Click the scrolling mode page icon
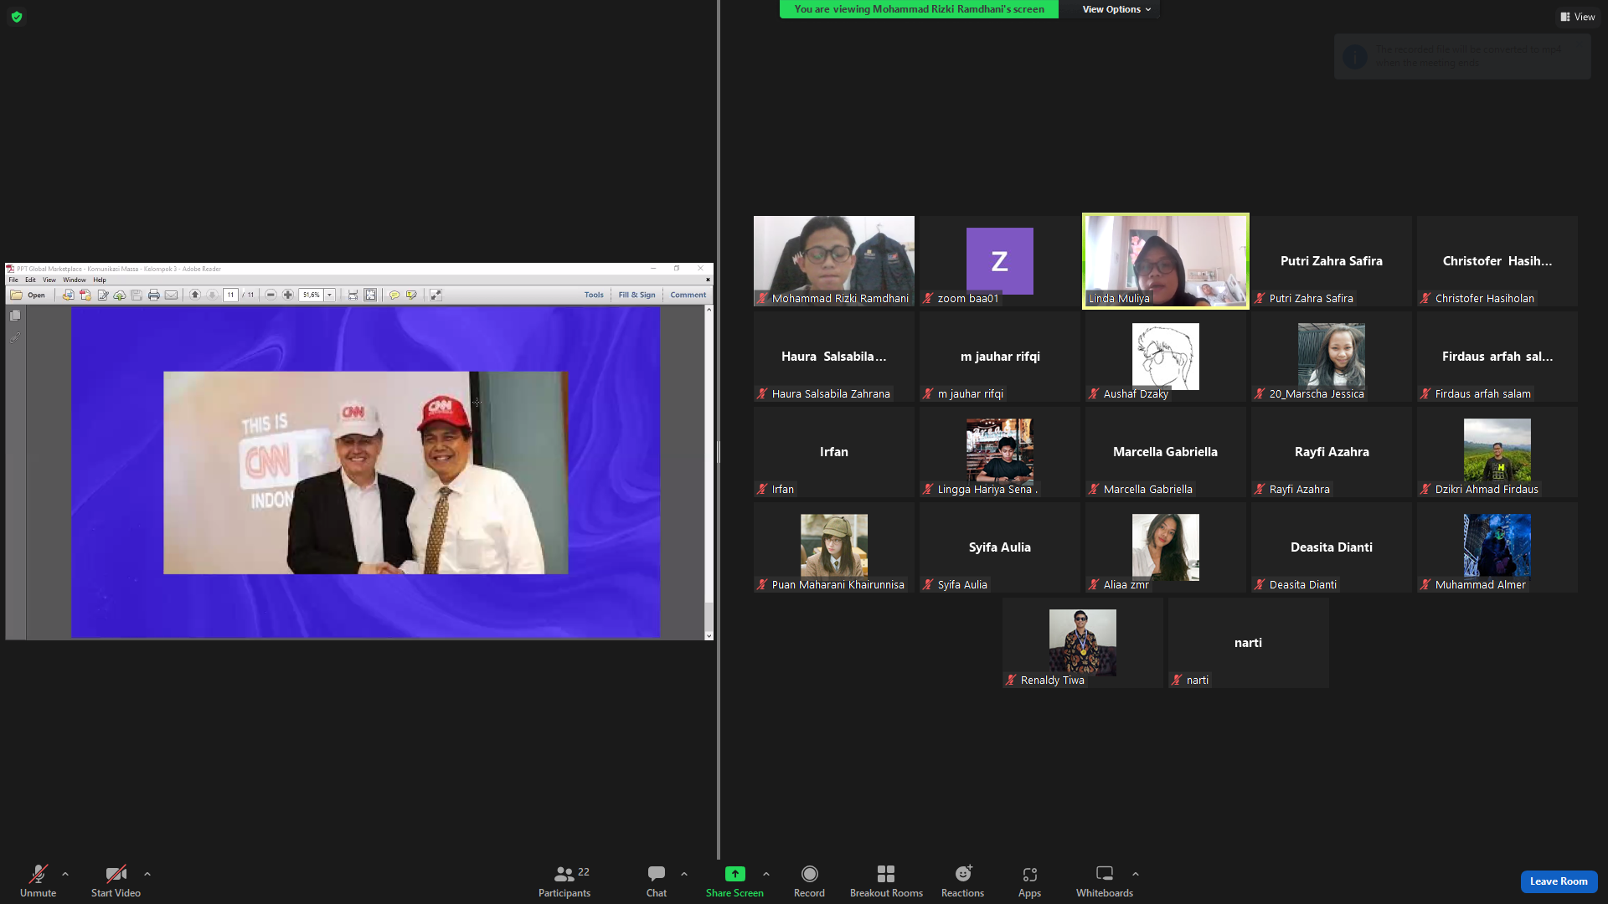This screenshot has width=1608, height=904. [353, 295]
